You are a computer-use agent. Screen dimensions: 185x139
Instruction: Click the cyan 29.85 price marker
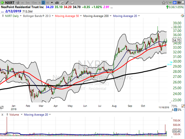170,65
